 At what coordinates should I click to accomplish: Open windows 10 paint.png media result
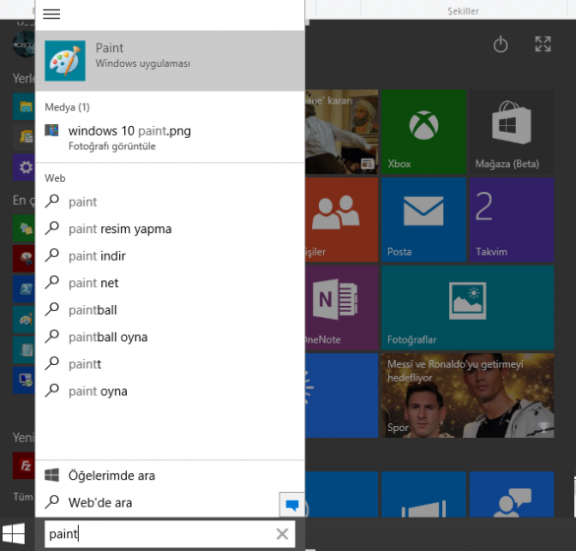click(x=169, y=138)
